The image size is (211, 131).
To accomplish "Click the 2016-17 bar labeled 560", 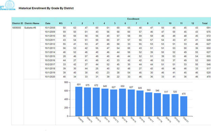I will pos(149,104).
